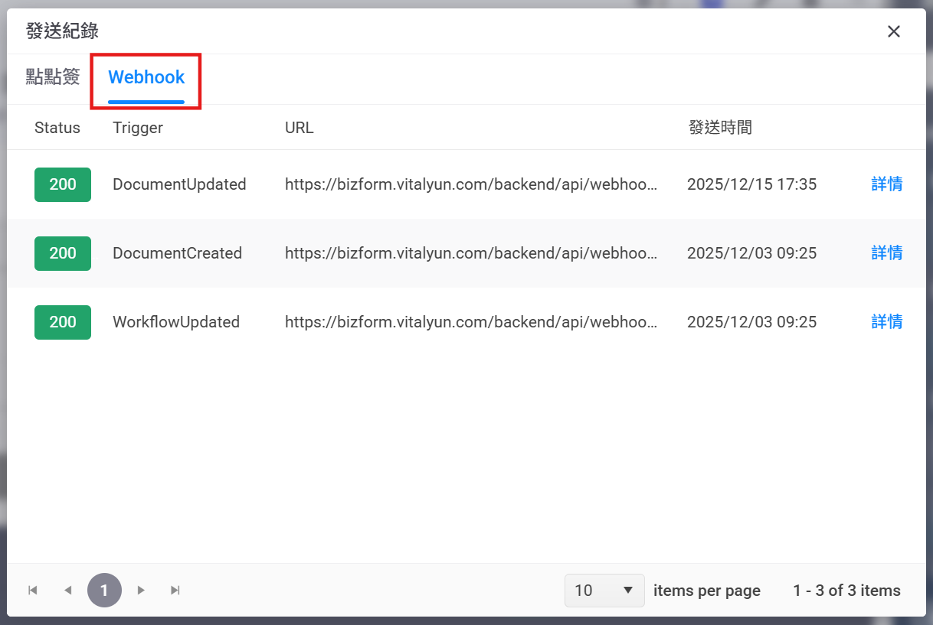The image size is (933, 625).
Task: Go to first page arrow icon
Action: [33, 590]
